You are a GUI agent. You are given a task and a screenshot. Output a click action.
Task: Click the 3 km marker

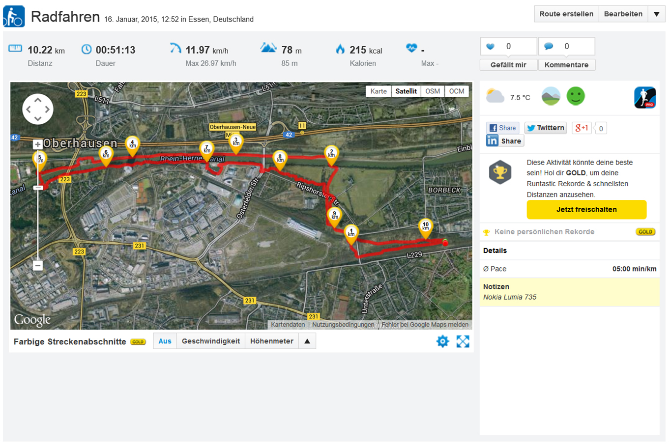coord(236,145)
